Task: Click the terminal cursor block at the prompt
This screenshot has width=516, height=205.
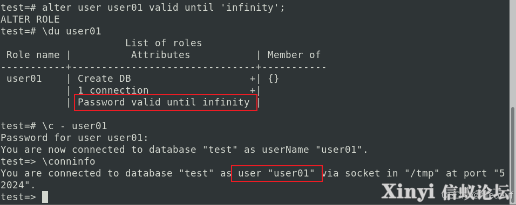Action: [x=45, y=197]
